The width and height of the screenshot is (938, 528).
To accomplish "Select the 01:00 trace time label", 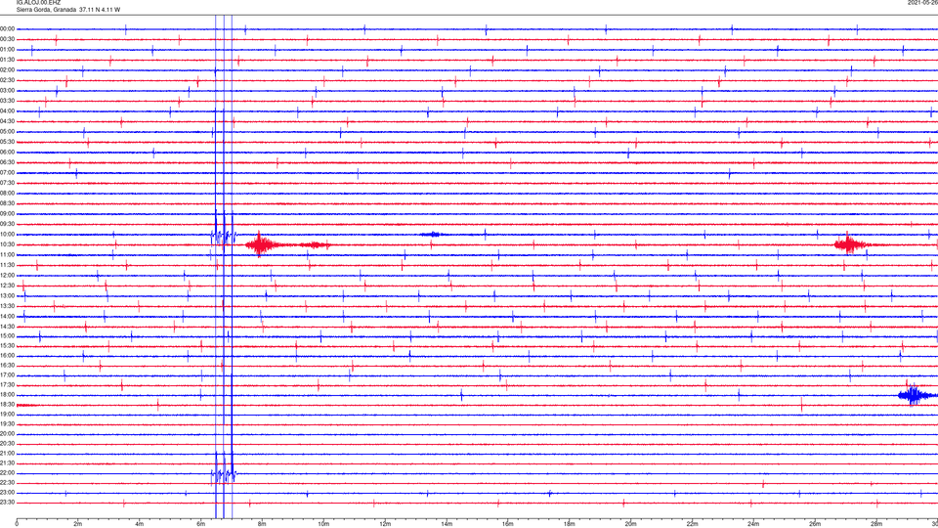I will click(8, 50).
